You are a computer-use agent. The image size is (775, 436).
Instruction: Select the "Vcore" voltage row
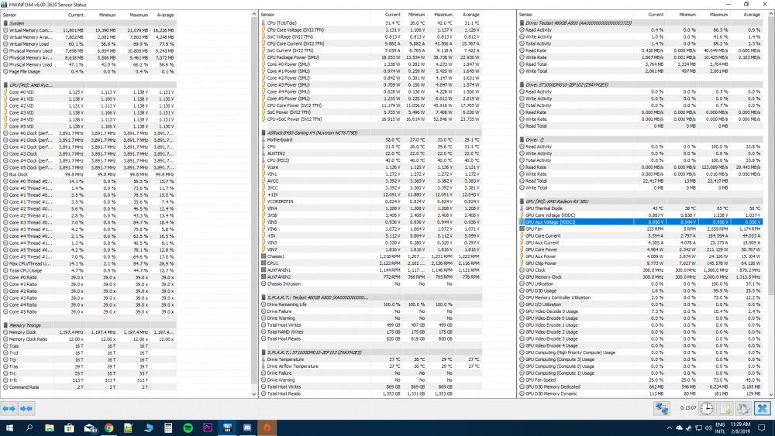pyautogui.click(x=370, y=167)
